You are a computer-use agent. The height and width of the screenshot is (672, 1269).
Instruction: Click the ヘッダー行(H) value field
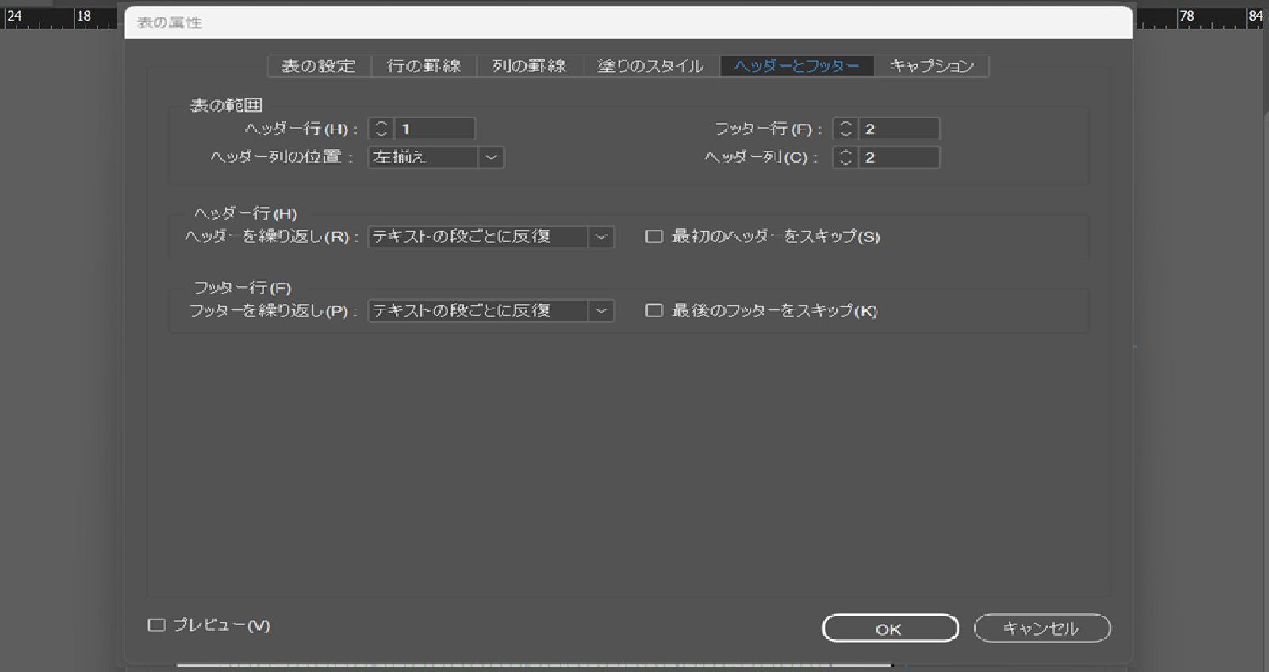[435, 129]
